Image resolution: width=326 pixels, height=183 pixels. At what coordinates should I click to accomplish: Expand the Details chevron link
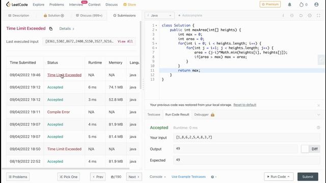click(x=67, y=28)
